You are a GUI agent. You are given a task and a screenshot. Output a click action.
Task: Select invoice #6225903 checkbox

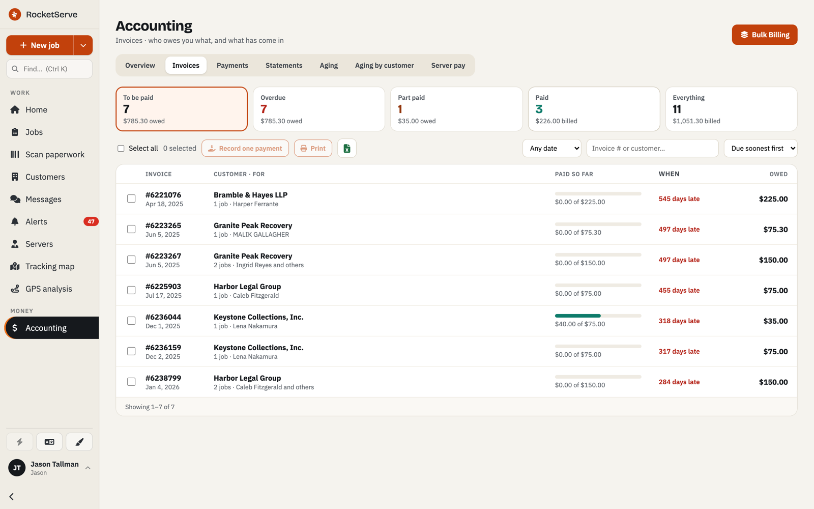[131, 290]
